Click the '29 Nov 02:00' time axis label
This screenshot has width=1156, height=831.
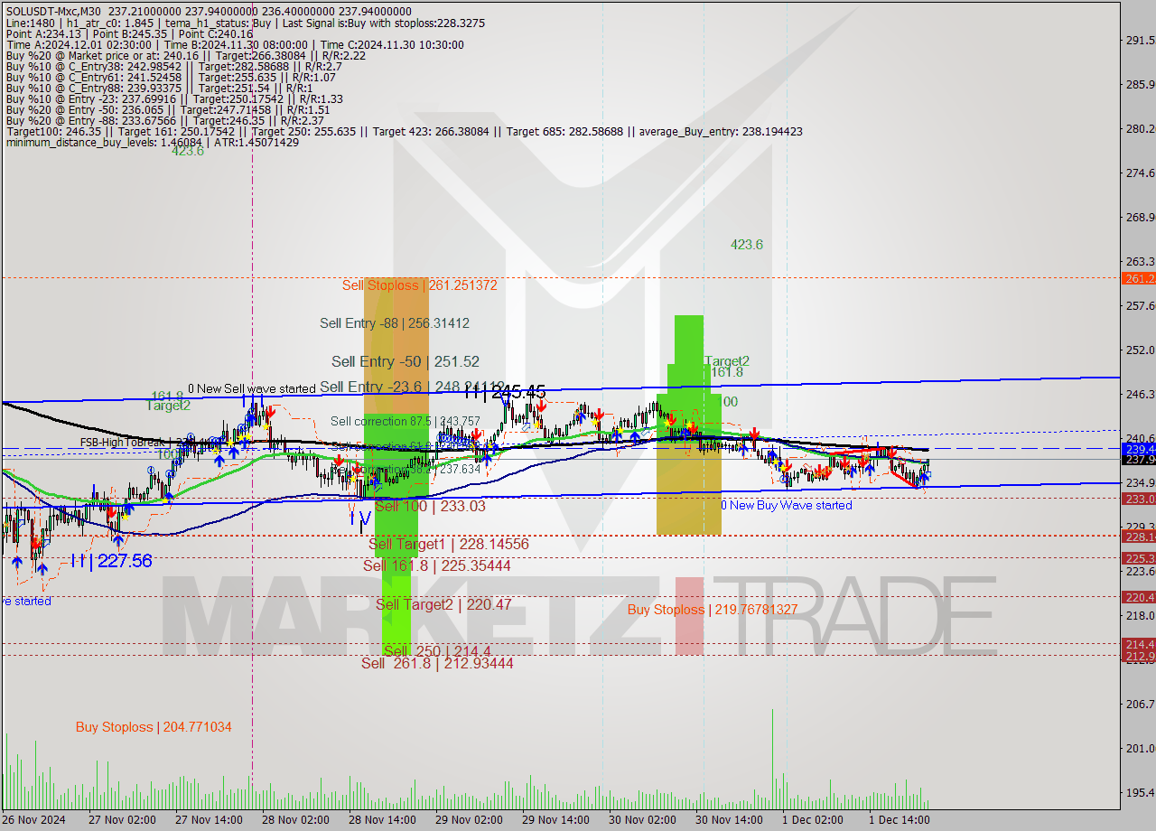(x=470, y=820)
